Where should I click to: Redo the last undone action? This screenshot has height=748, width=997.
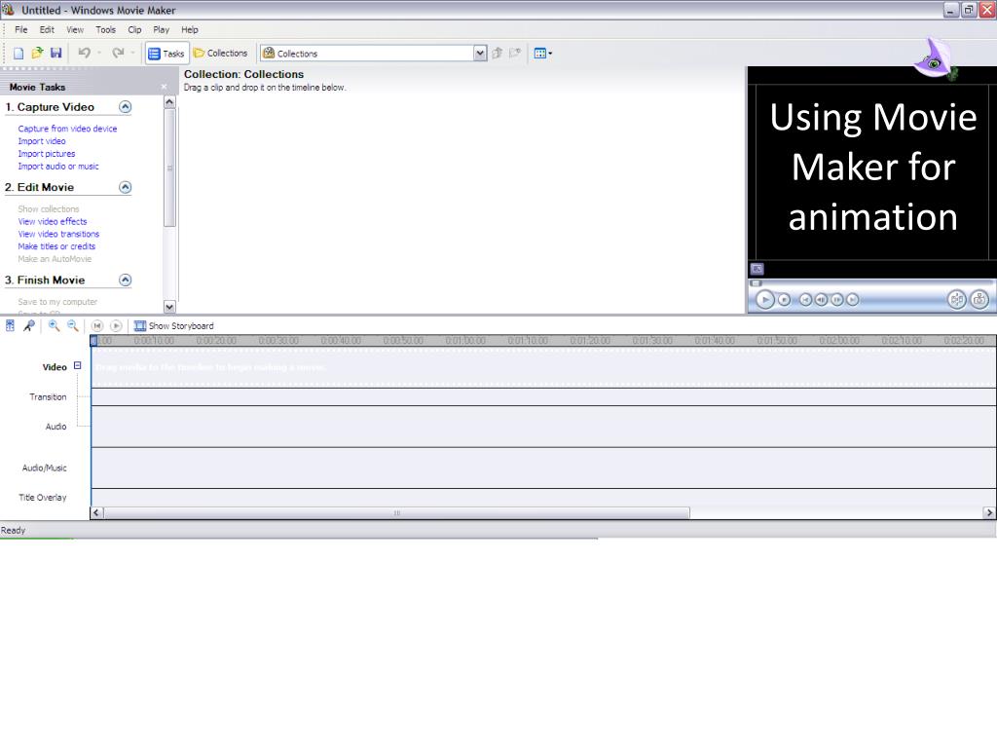(118, 54)
